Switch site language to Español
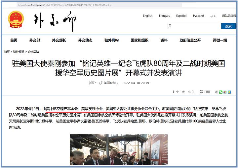The image size is (238, 168). coord(181,16)
